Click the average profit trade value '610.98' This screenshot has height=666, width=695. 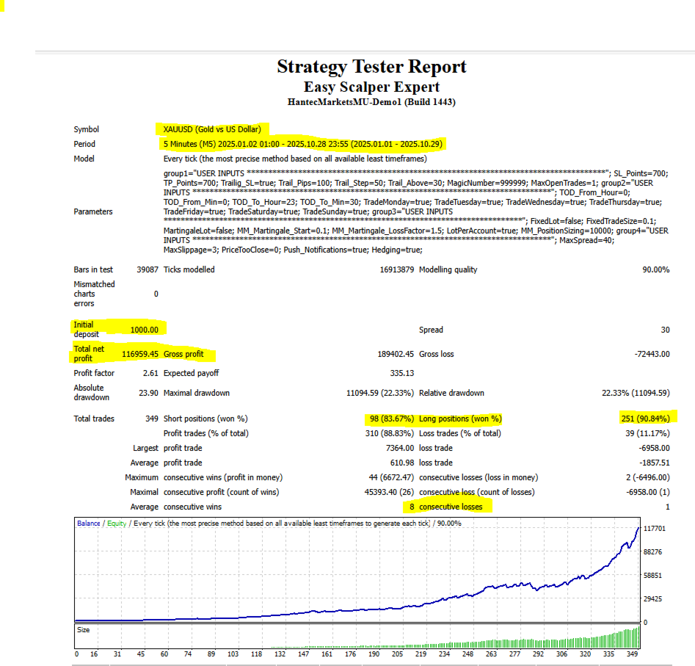click(402, 463)
